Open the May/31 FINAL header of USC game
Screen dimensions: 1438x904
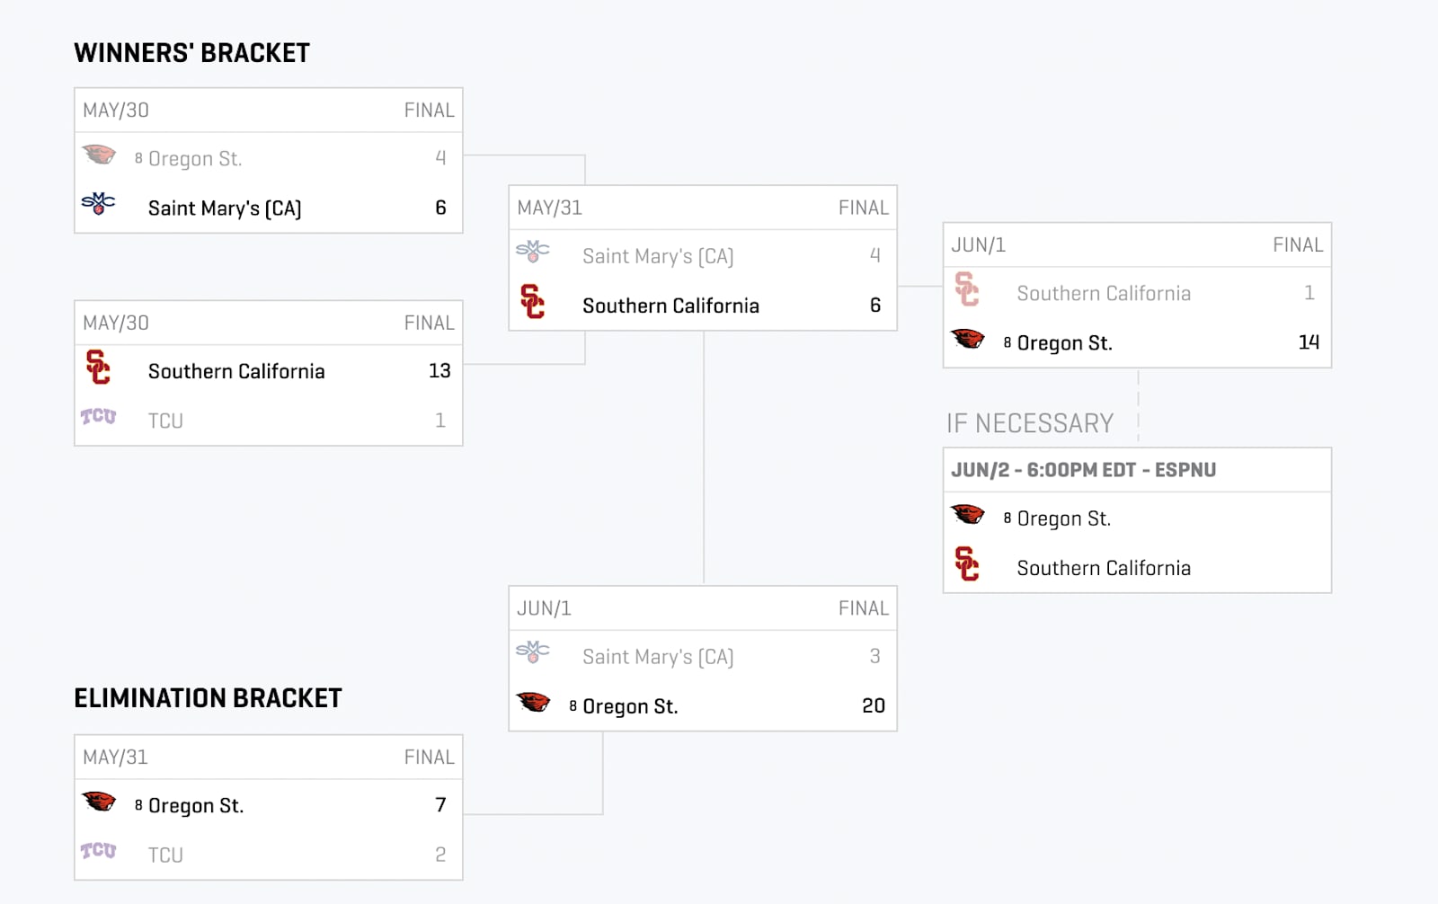point(703,208)
